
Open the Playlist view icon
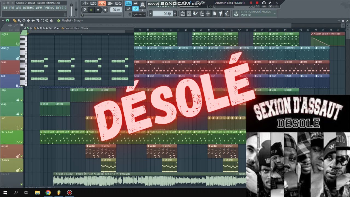(x=183, y=13)
